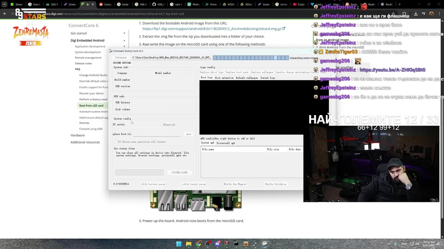The height and width of the screenshot is (249, 444).
Task: Select Boot from uSD card entry
Action: (x=91, y=105)
